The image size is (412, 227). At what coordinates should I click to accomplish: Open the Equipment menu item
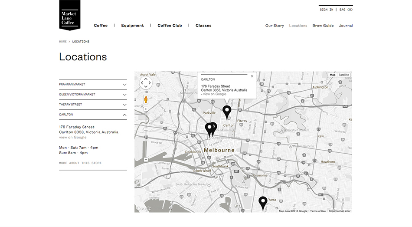[132, 26]
